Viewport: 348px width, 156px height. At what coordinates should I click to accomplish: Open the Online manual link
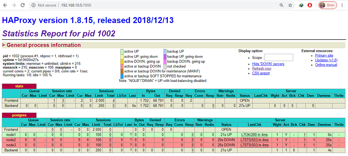pyautogui.click(x=326, y=65)
